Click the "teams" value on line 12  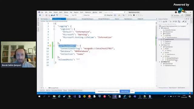pyautogui.click(x=80, y=54)
